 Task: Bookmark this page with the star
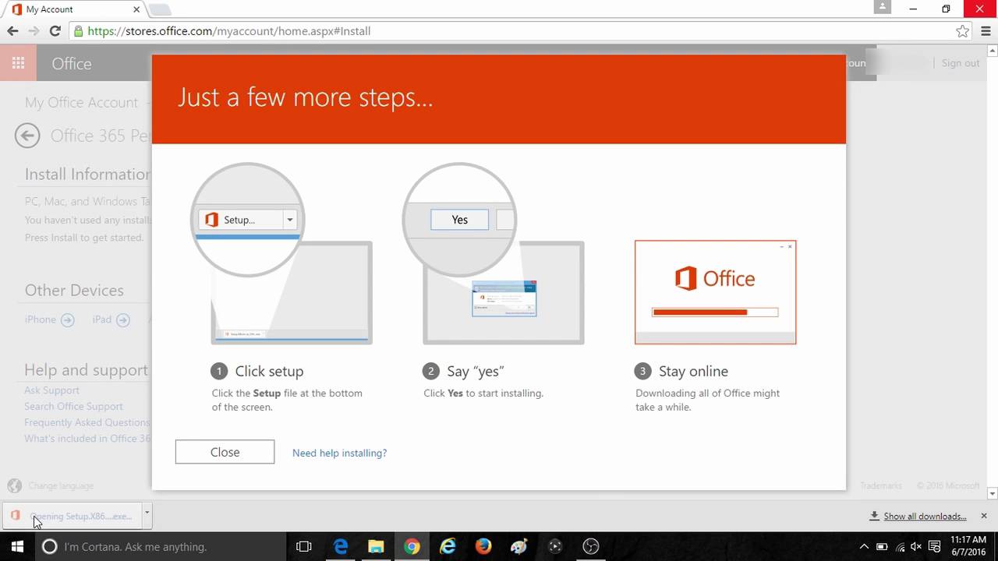(962, 31)
